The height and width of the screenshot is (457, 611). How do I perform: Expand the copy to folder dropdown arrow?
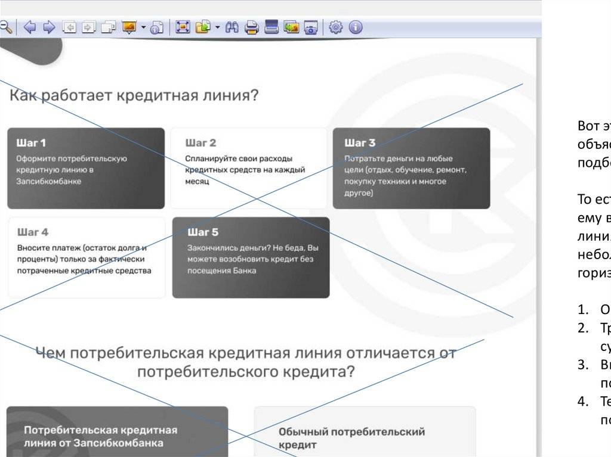click(x=217, y=27)
